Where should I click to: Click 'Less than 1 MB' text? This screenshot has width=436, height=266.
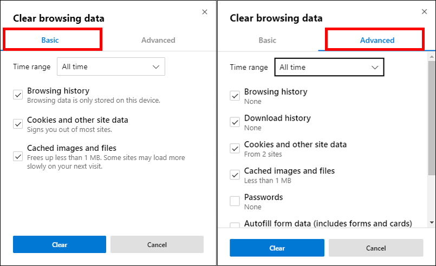[x=268, y=181]
